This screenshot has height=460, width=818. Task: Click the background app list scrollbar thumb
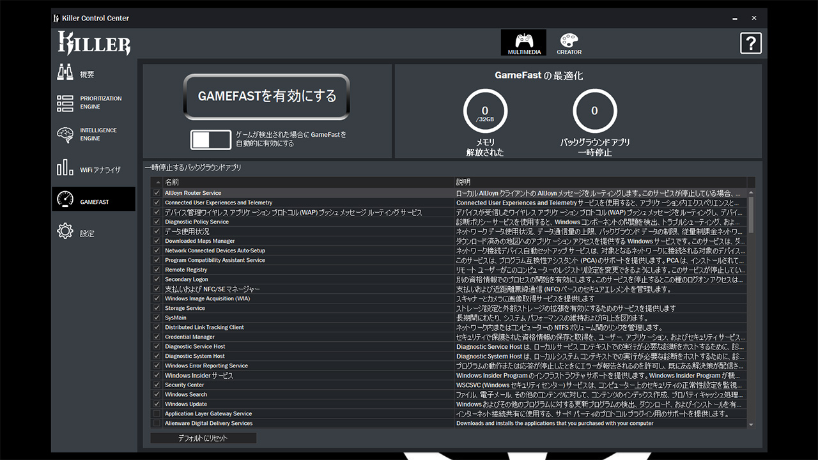click(751, 215)
